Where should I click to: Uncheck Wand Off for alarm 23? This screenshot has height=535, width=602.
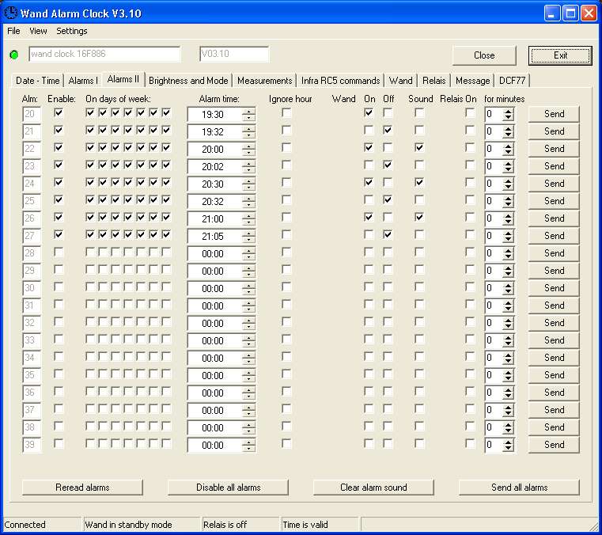(388, 165)
